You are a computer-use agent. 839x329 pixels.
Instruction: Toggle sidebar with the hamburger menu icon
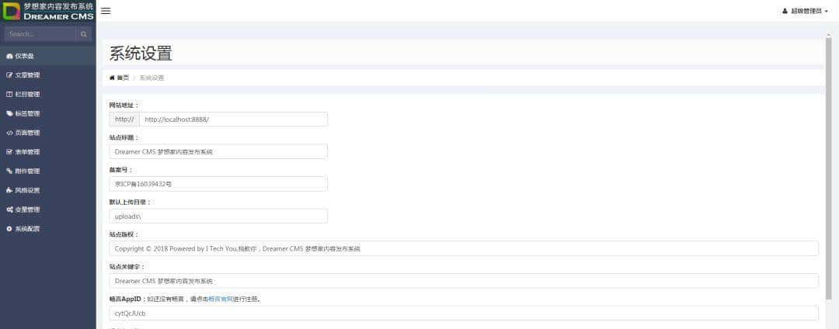[x=106, y=11]
